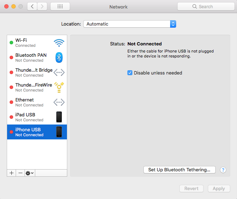Click the iPad USB device icon

[59, 117]
